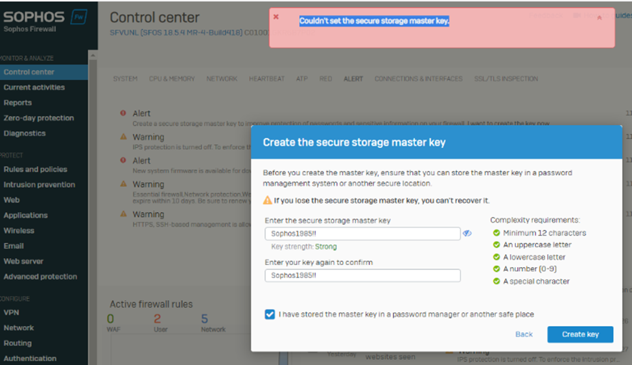632x365 pixels.
Task: Select the CPU & MEMORY tab
Action: [x=172, y=78]
